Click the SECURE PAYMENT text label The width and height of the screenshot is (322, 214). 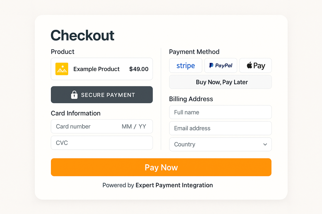pos(108,95)
